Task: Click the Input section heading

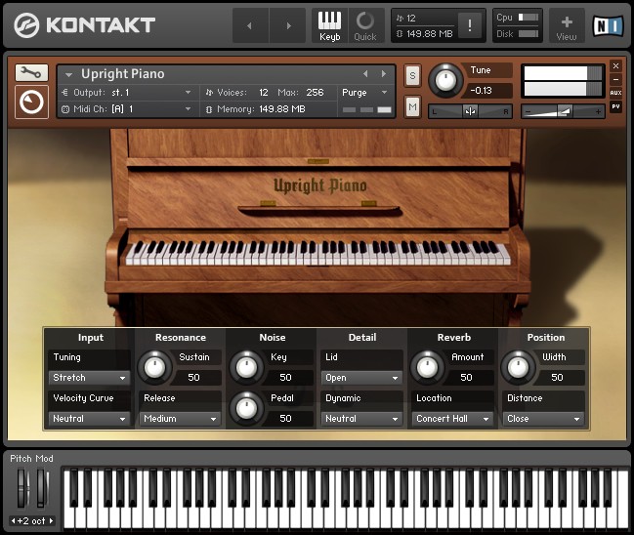Action: point(90,338)
